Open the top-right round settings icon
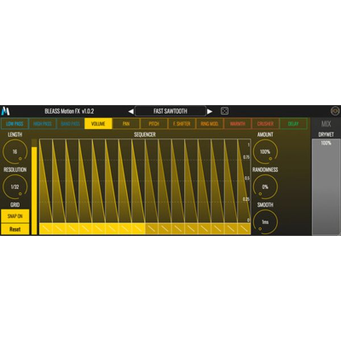The image size is (341, 341). 335,111
